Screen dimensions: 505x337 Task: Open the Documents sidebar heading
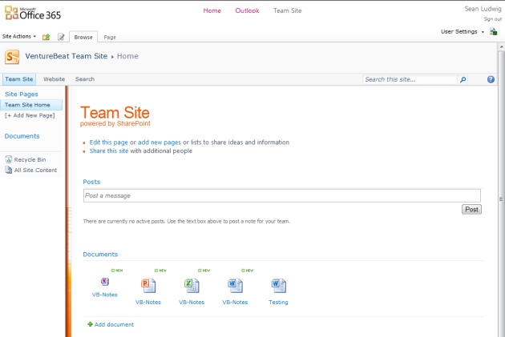click(x=22, y=136)
